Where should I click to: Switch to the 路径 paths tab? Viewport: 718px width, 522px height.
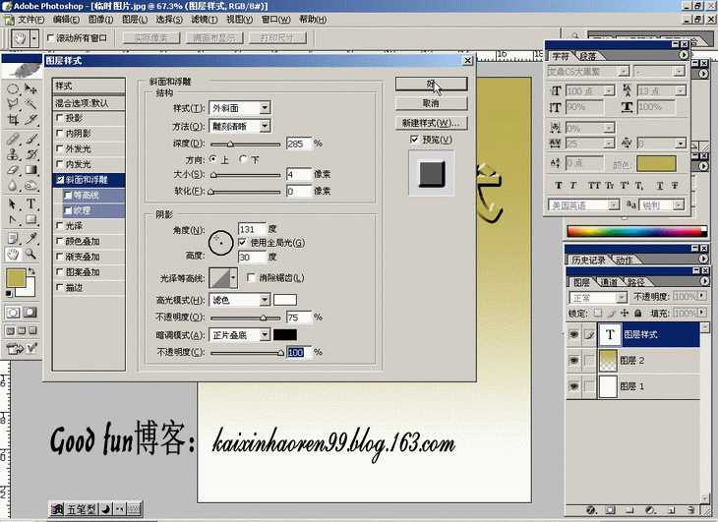[635, 282]
